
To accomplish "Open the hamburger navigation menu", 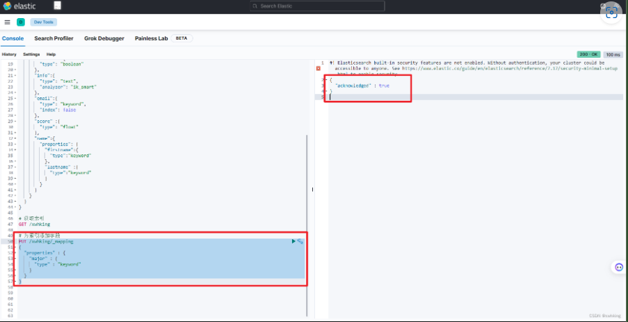I will point(7,22).
